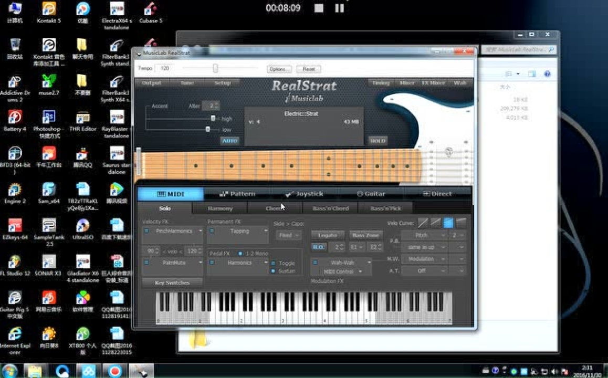Open the Fixed Slide Capo dropdown

pos(288,235)
